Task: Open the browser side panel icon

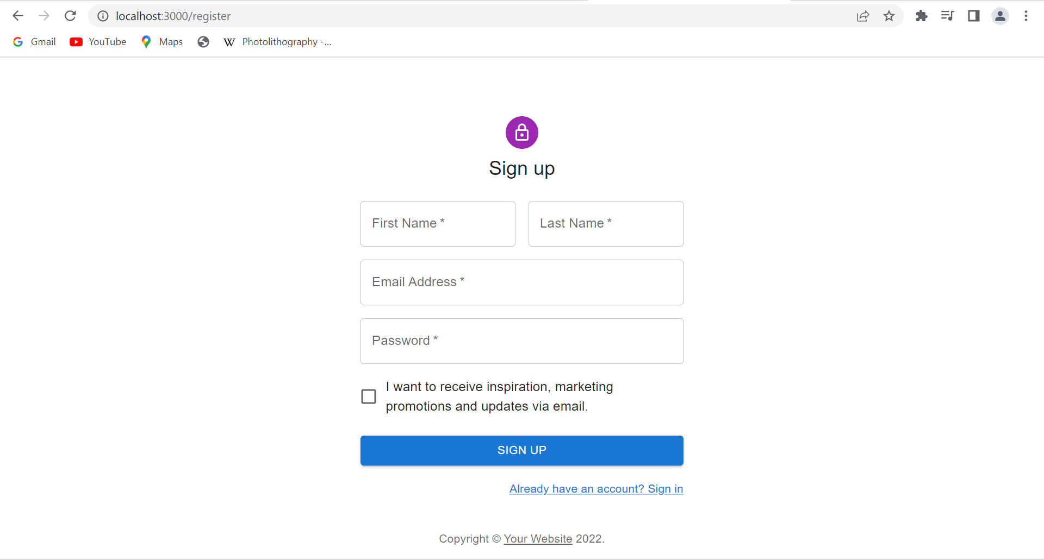Action: (973, 16)
